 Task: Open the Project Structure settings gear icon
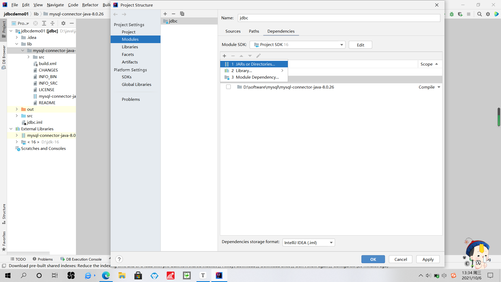pos(63,23)
